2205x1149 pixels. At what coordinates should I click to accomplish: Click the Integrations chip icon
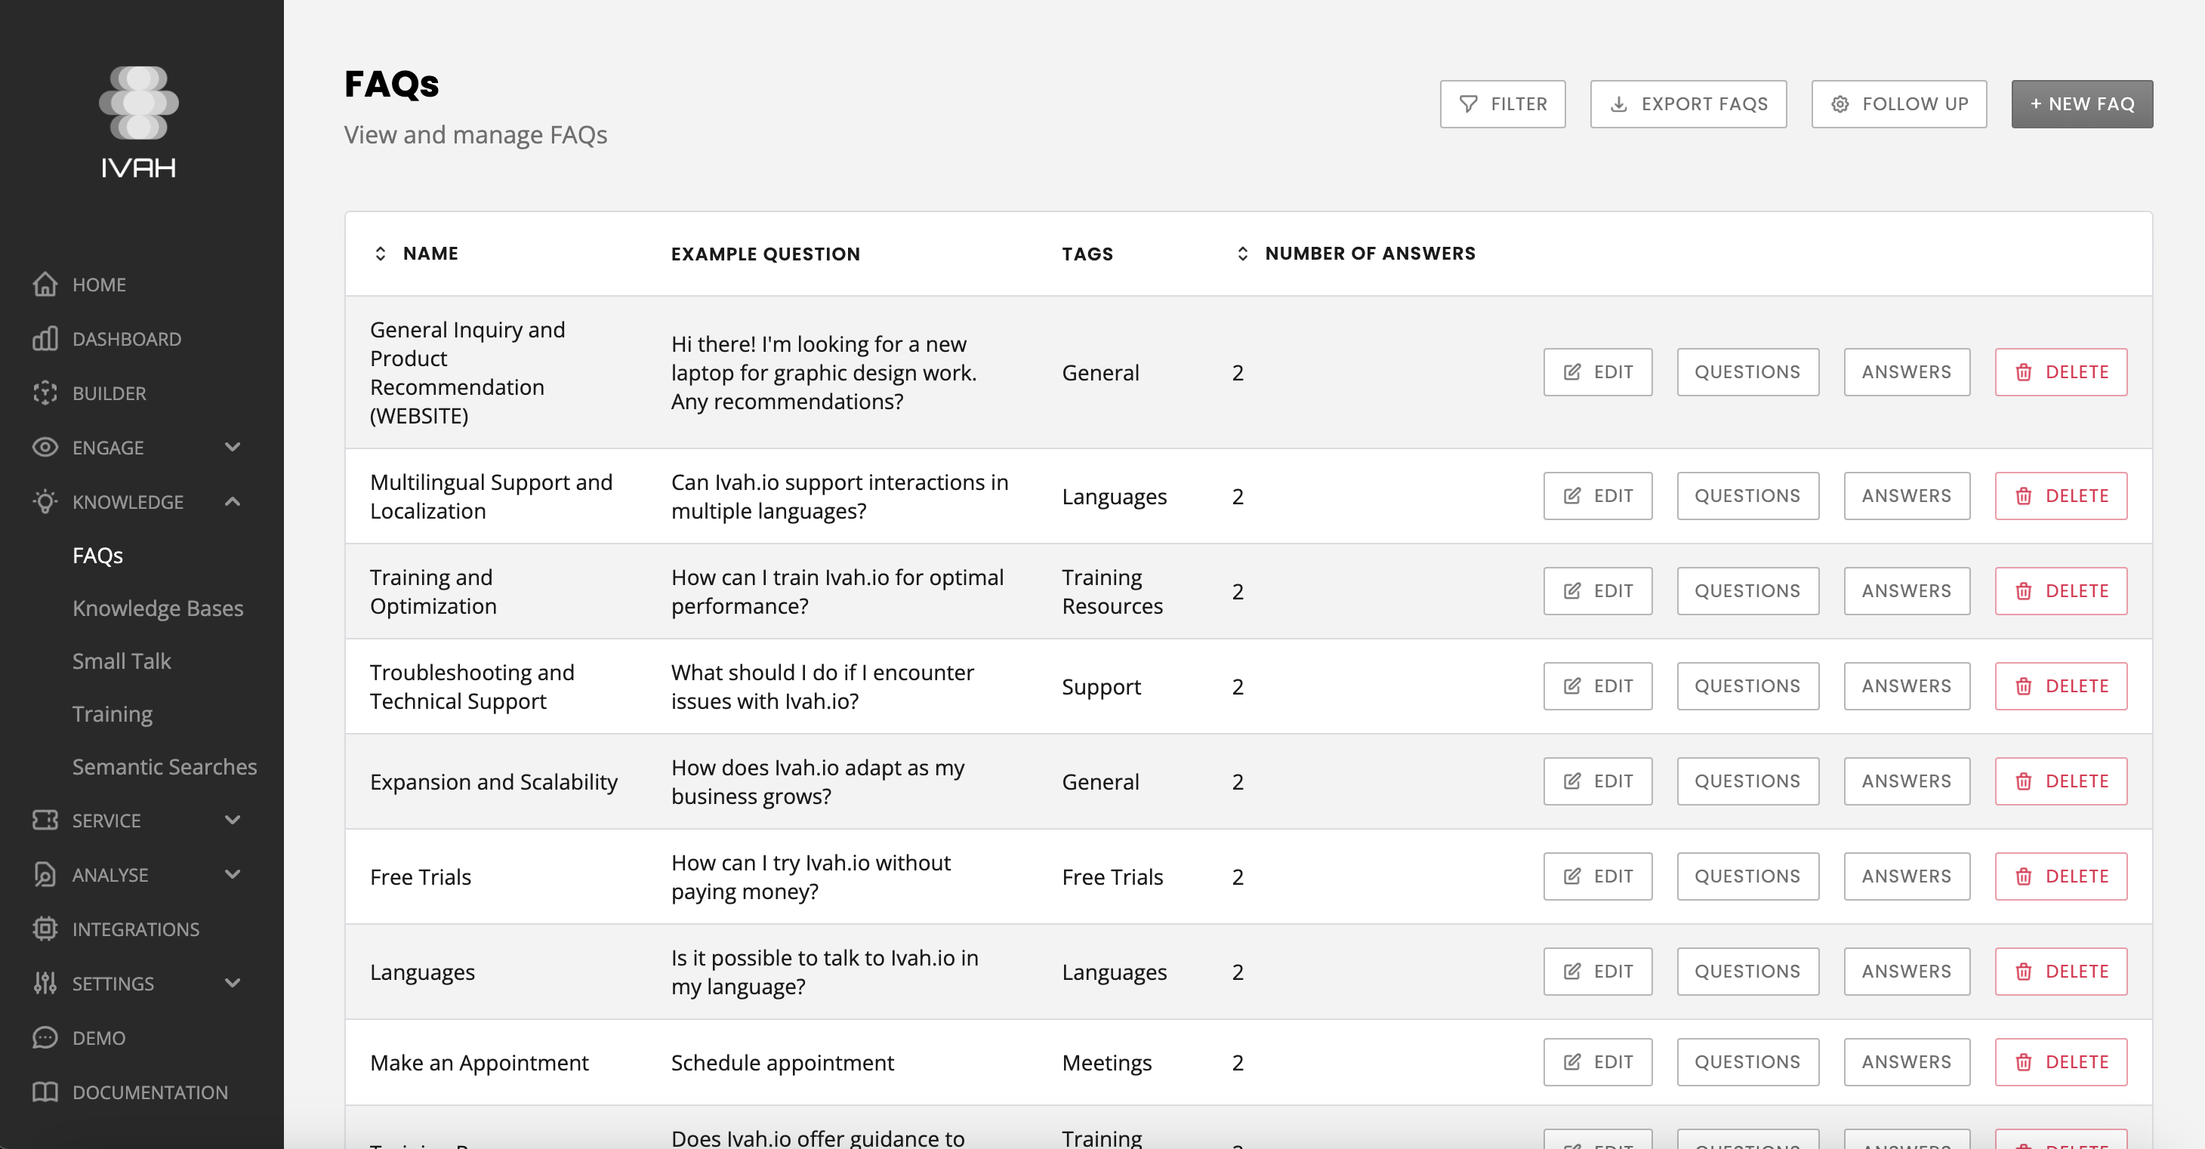[45, 929]
